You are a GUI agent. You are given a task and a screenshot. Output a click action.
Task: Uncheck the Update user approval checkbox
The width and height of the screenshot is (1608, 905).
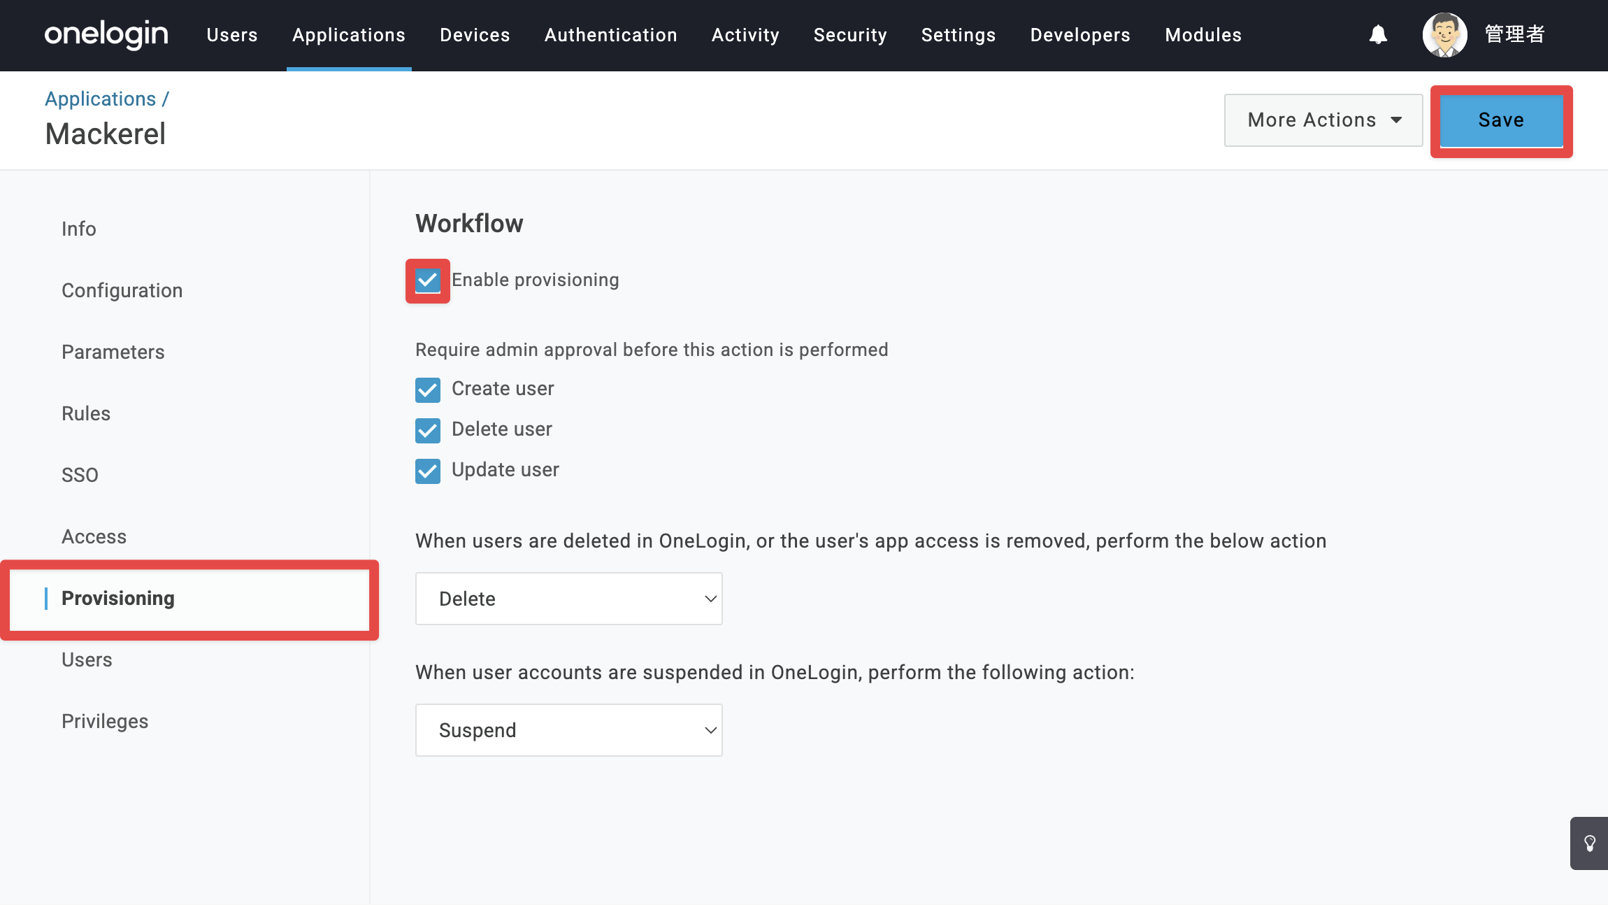[428, 471]
